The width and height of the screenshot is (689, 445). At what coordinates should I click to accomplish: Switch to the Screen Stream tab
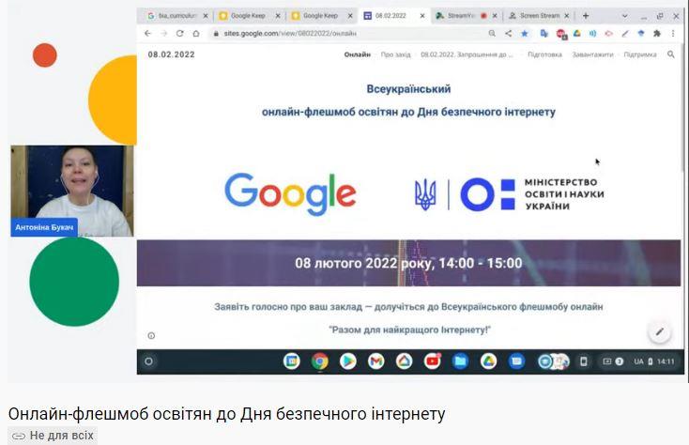click(x=539, y=16)
